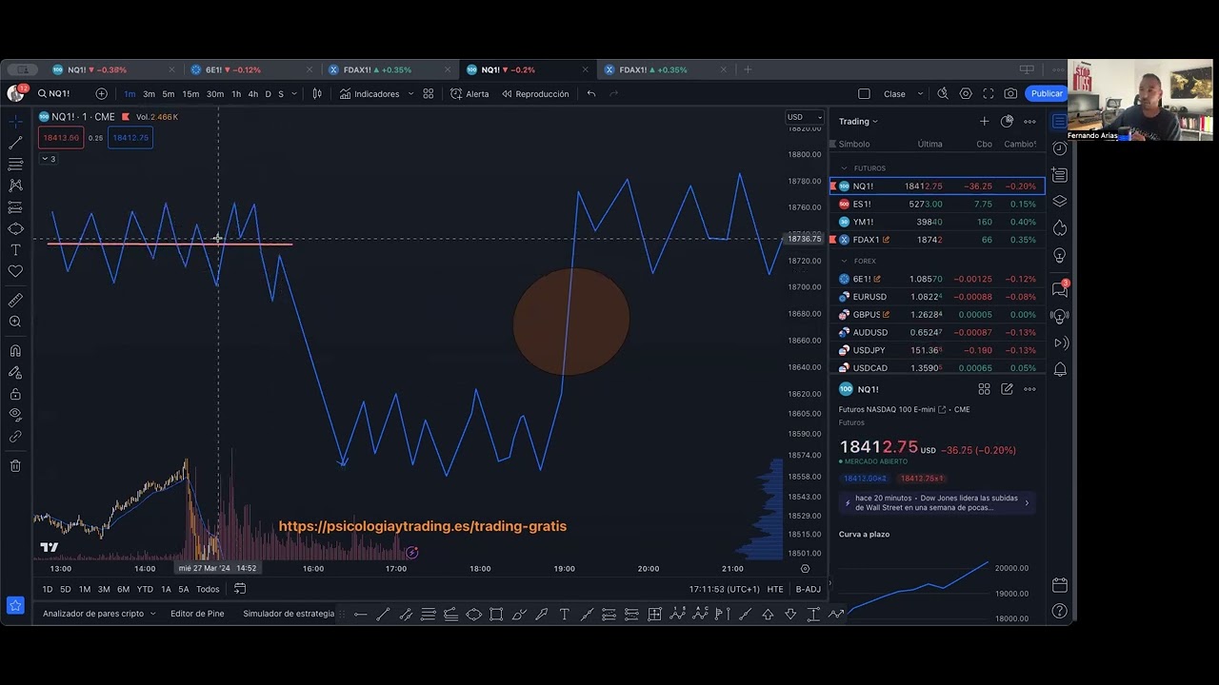Set the date range to Todos
The image size is (1219, 685).
(x=208, y=589)
